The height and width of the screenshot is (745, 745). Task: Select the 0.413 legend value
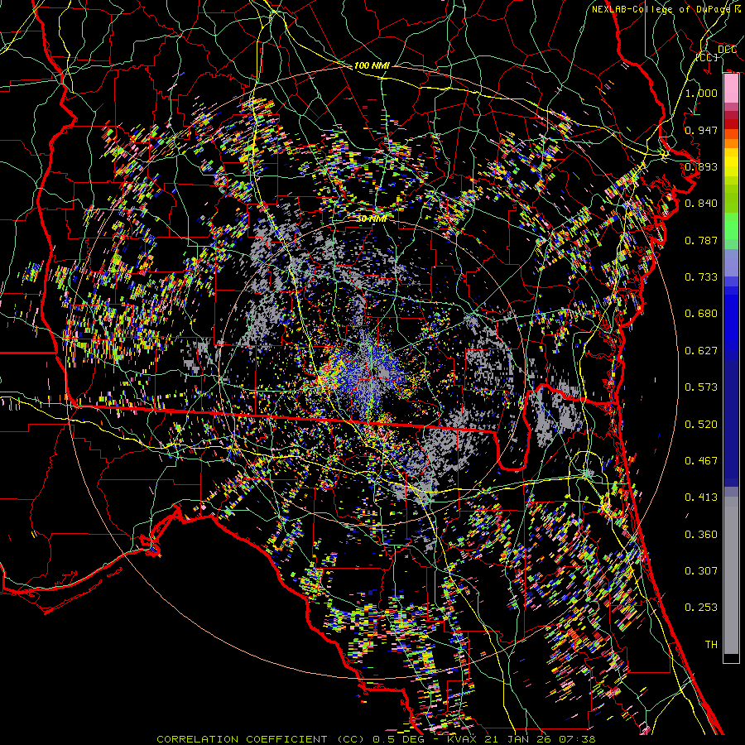(x=701, y=497)
